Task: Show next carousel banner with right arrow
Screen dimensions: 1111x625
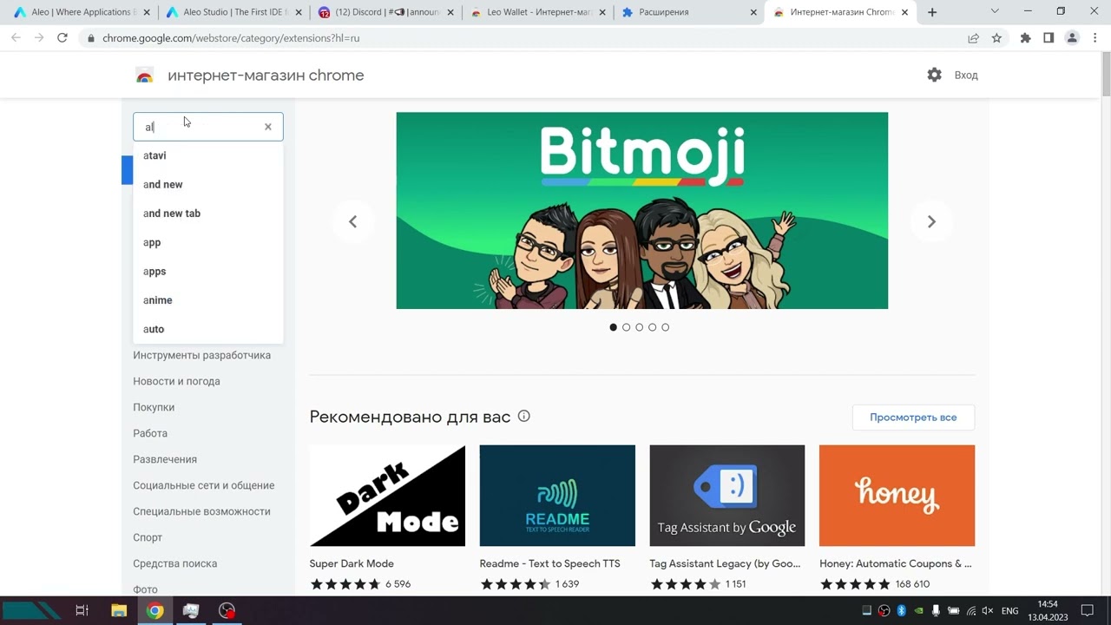Action: click(x=931, y=221)
